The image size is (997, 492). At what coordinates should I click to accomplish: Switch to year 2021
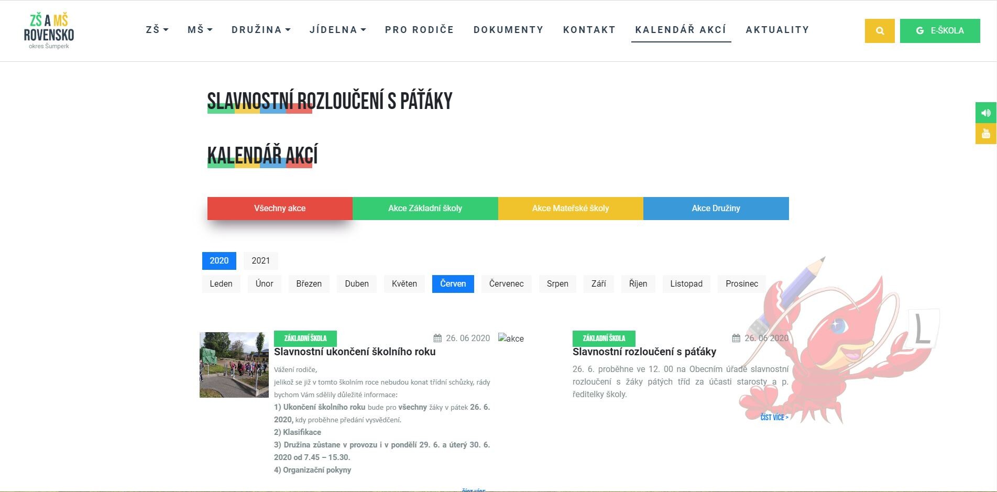tap(260, 261)
